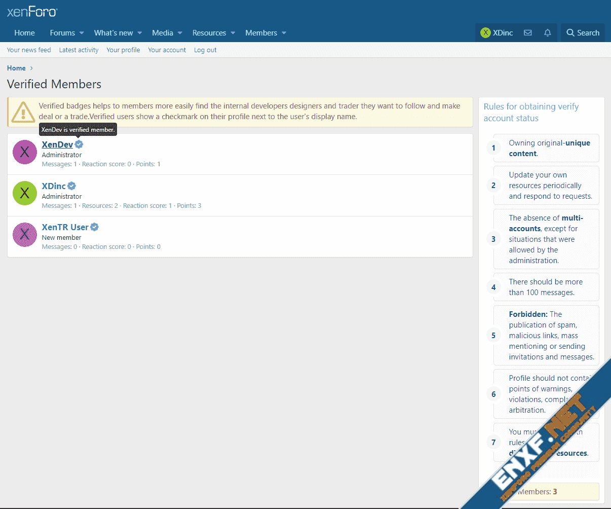Open XDinc account menu in header

[497, 33]
